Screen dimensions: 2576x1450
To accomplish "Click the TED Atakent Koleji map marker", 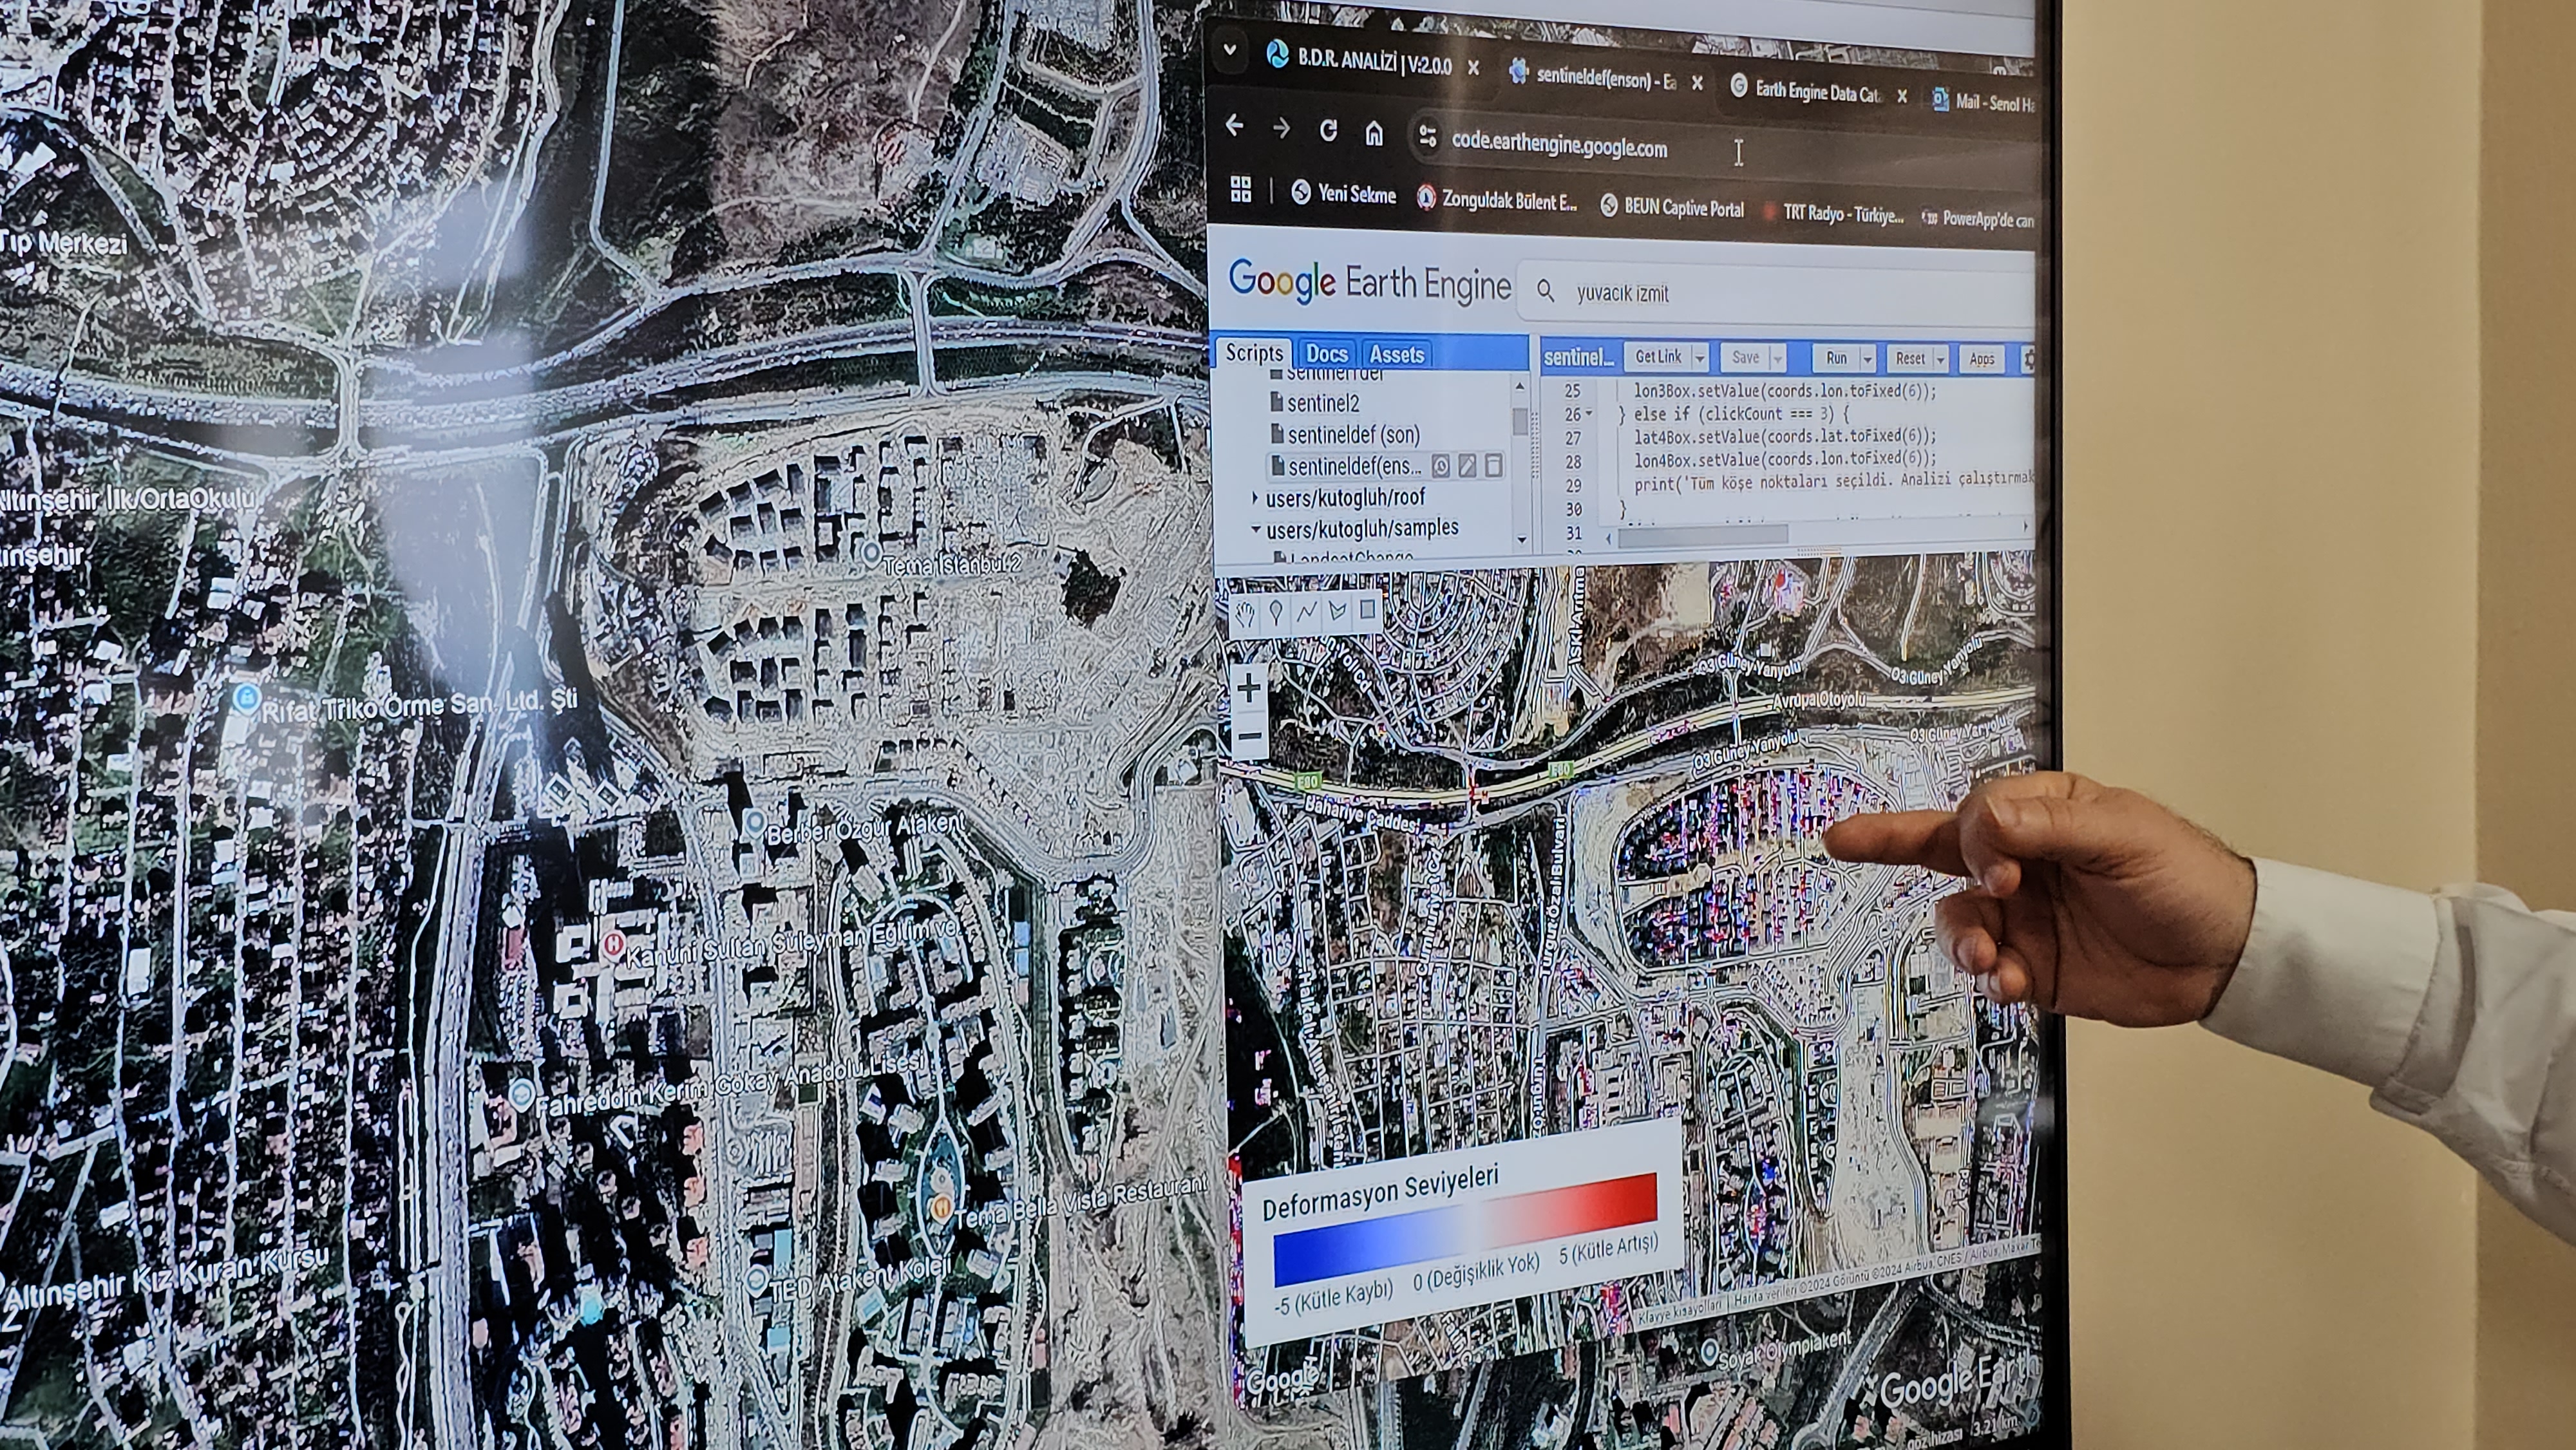I will tap(757, 1281).
